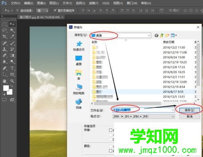The image size is (203, 157).
Task: Click the switch foreground/background colors arrow
Action: [x=12, y=86]
